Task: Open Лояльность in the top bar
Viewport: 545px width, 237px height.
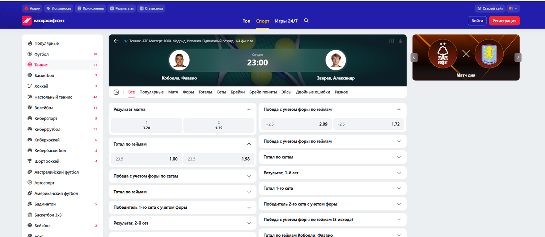Action: (x=59, y=8)
